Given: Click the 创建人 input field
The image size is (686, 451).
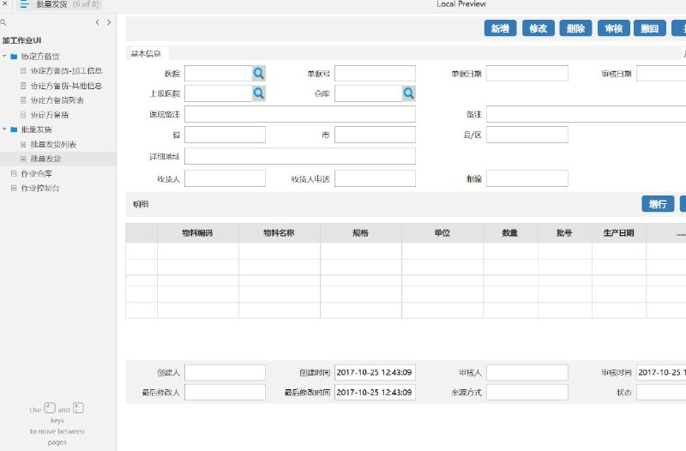Looking at the screenshot, I should coord(225,373).
